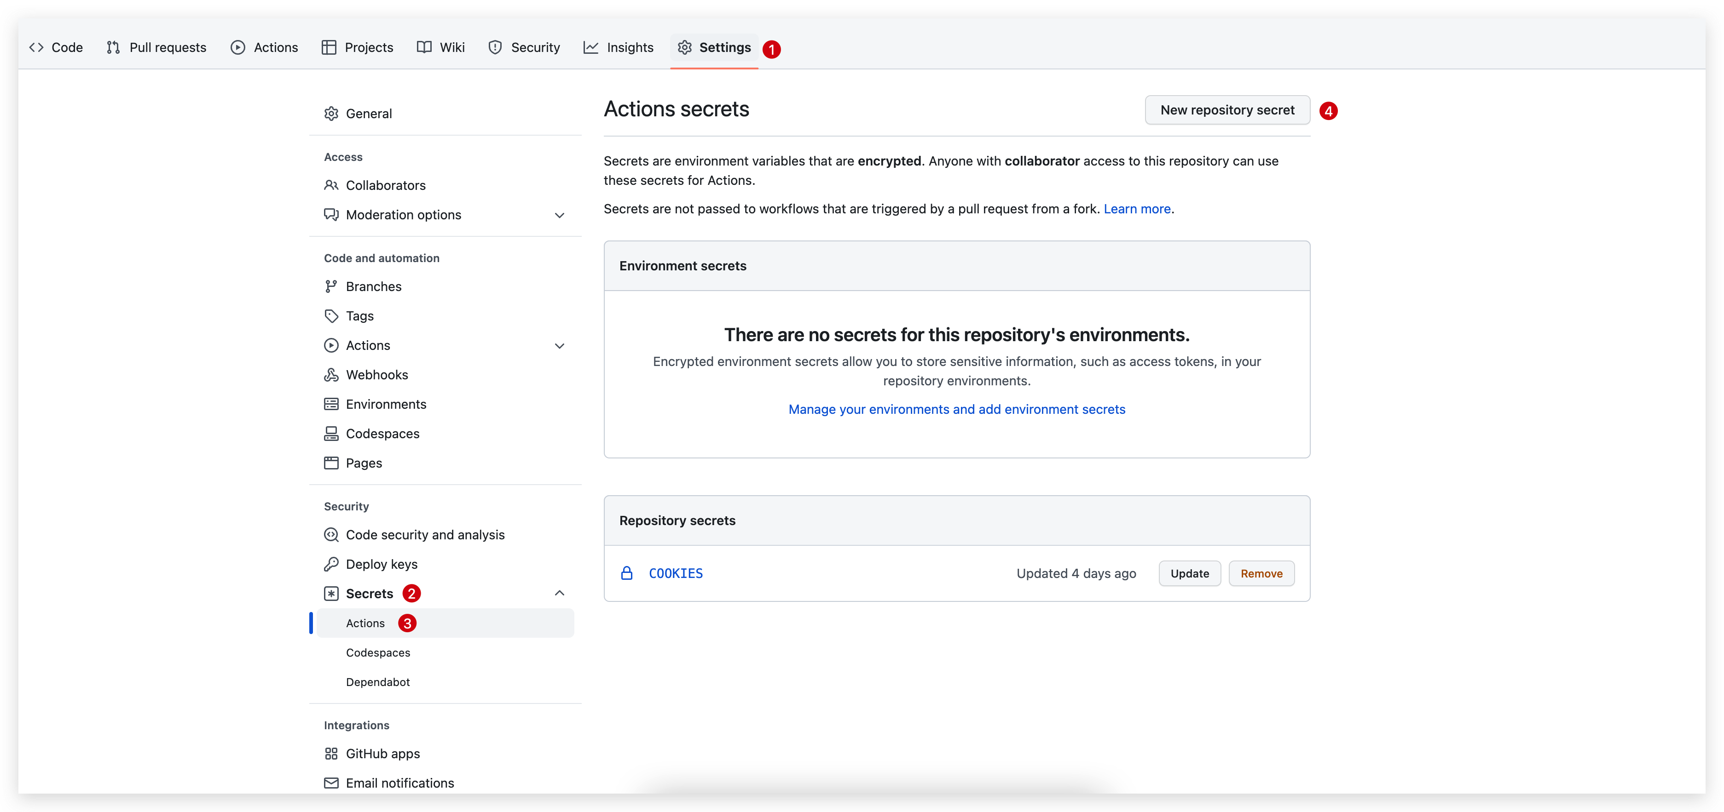Screen dimensions: 1724x812
Task: Collapse the Secrets section chevron
Action: [x=560, y=593]
